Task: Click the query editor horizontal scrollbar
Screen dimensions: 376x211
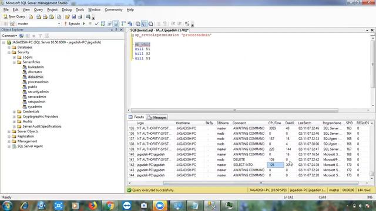Action: click(x=234, y=110)
